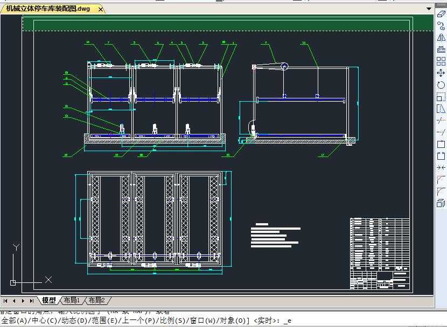Switch to the 布局1 layout tab
The image size is (447, 327).
pyautogui.click(x=72, y=301)
